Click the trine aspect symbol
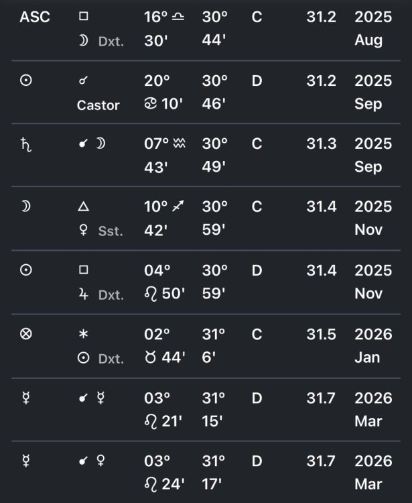412x503 pixels. coord(84,207)
